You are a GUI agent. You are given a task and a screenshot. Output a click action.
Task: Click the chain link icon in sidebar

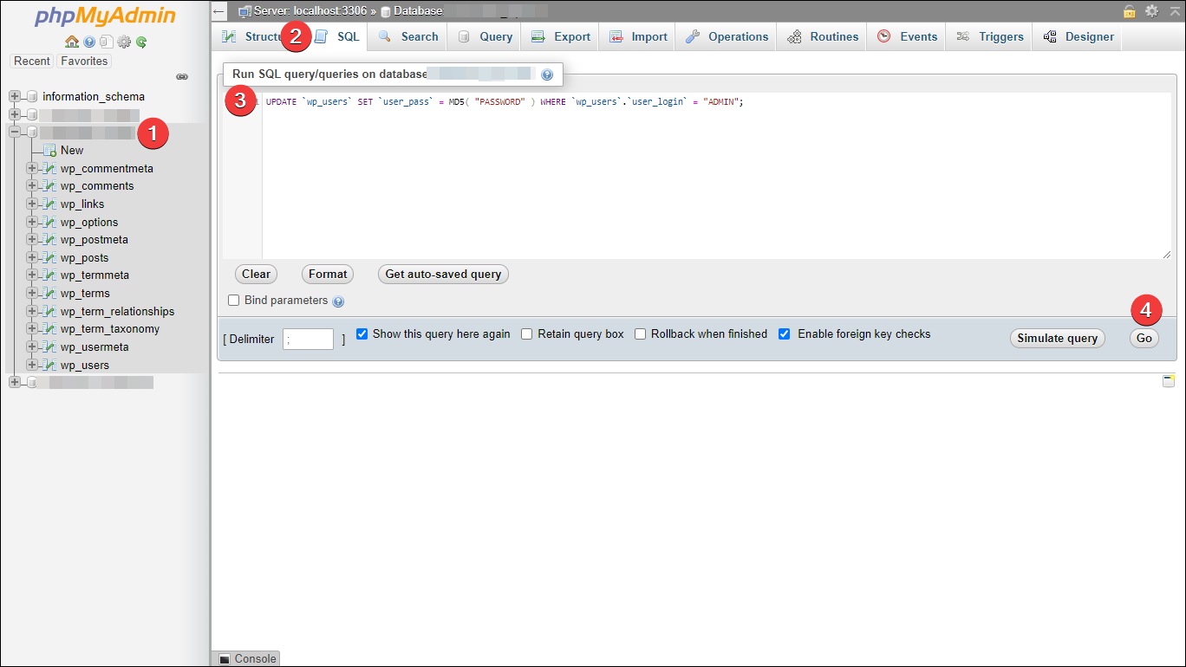182,77
